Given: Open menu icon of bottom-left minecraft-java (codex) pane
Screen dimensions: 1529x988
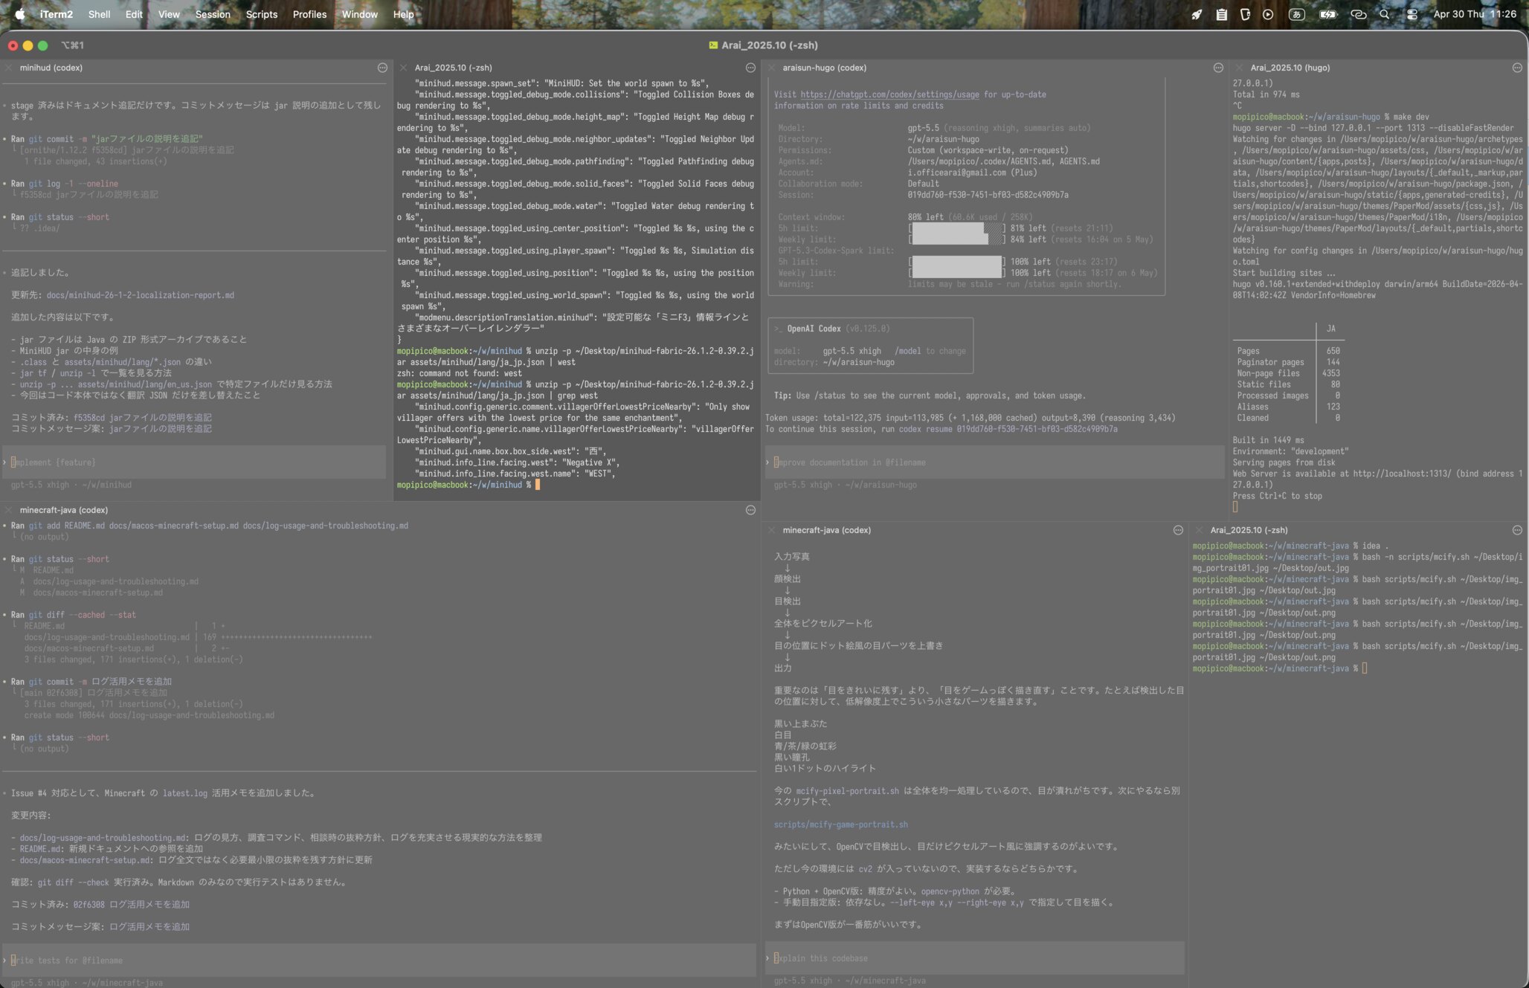Looking at the screenshot, I should point(750,510).
